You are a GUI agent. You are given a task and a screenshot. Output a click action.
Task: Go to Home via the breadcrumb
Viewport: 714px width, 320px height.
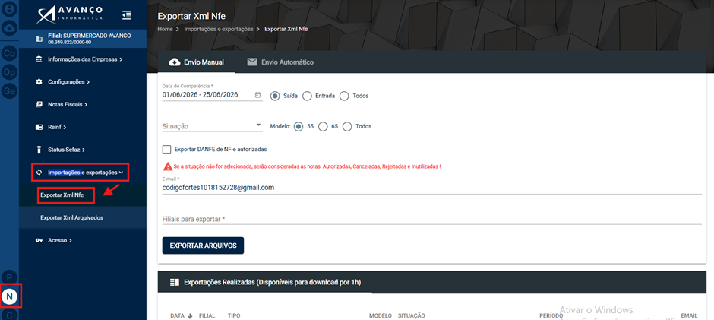tap(165, 29)
